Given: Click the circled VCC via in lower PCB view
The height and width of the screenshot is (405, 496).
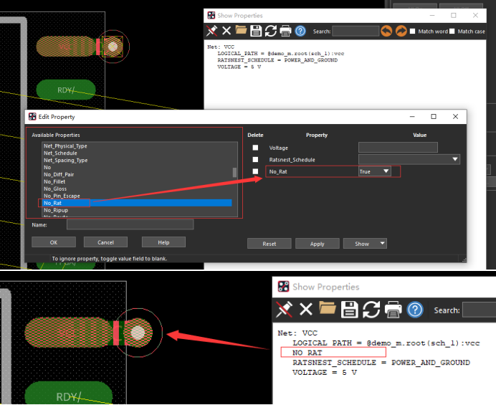Looking at the screenshot, I should coord(138,332).
